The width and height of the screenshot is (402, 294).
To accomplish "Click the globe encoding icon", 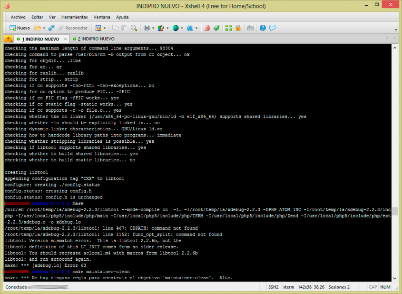I will point(176,28).
